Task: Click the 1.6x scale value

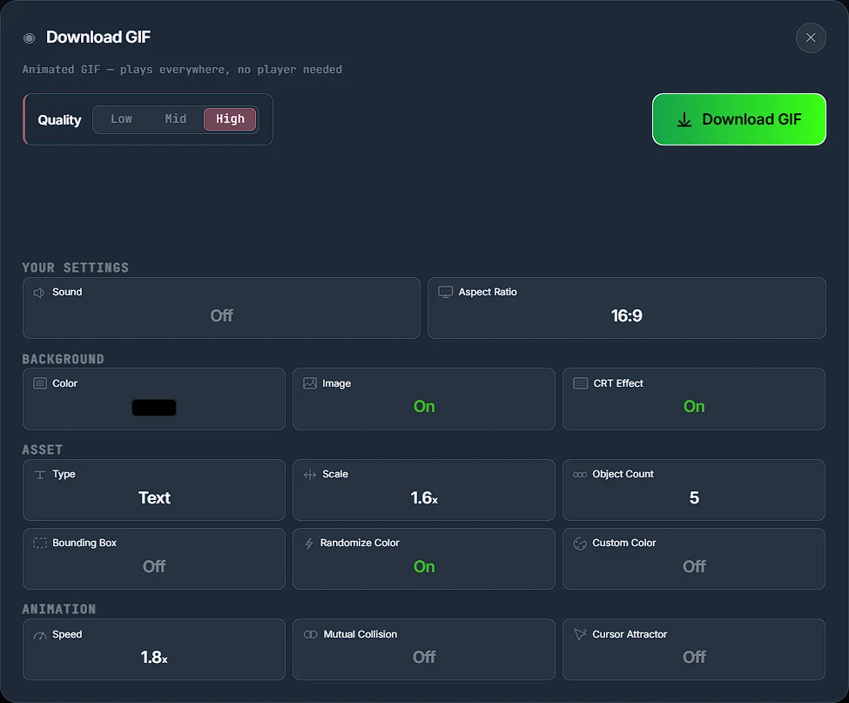Action: point(424,497)
